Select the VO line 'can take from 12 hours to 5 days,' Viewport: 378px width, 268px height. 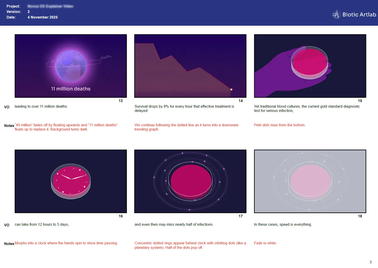pyautogui.click(x=42, y=224)
